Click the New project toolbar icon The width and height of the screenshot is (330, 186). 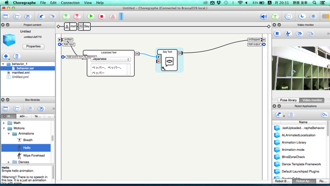pyautogui.click(x=6, y=17)
